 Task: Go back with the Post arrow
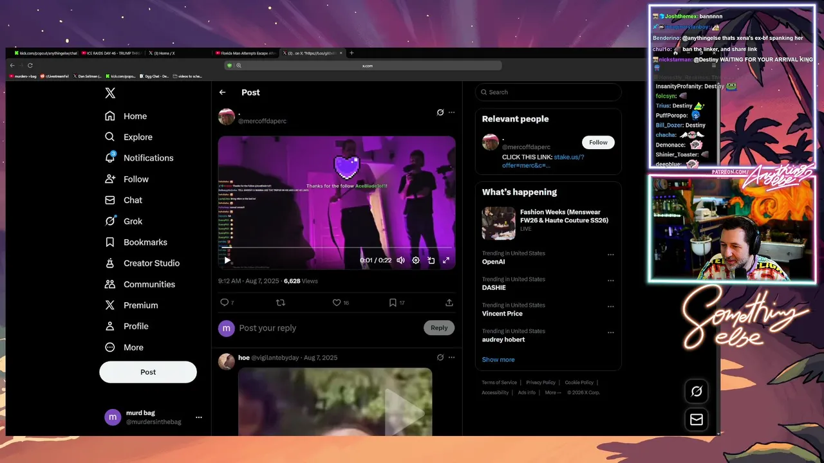coord(223,93)
